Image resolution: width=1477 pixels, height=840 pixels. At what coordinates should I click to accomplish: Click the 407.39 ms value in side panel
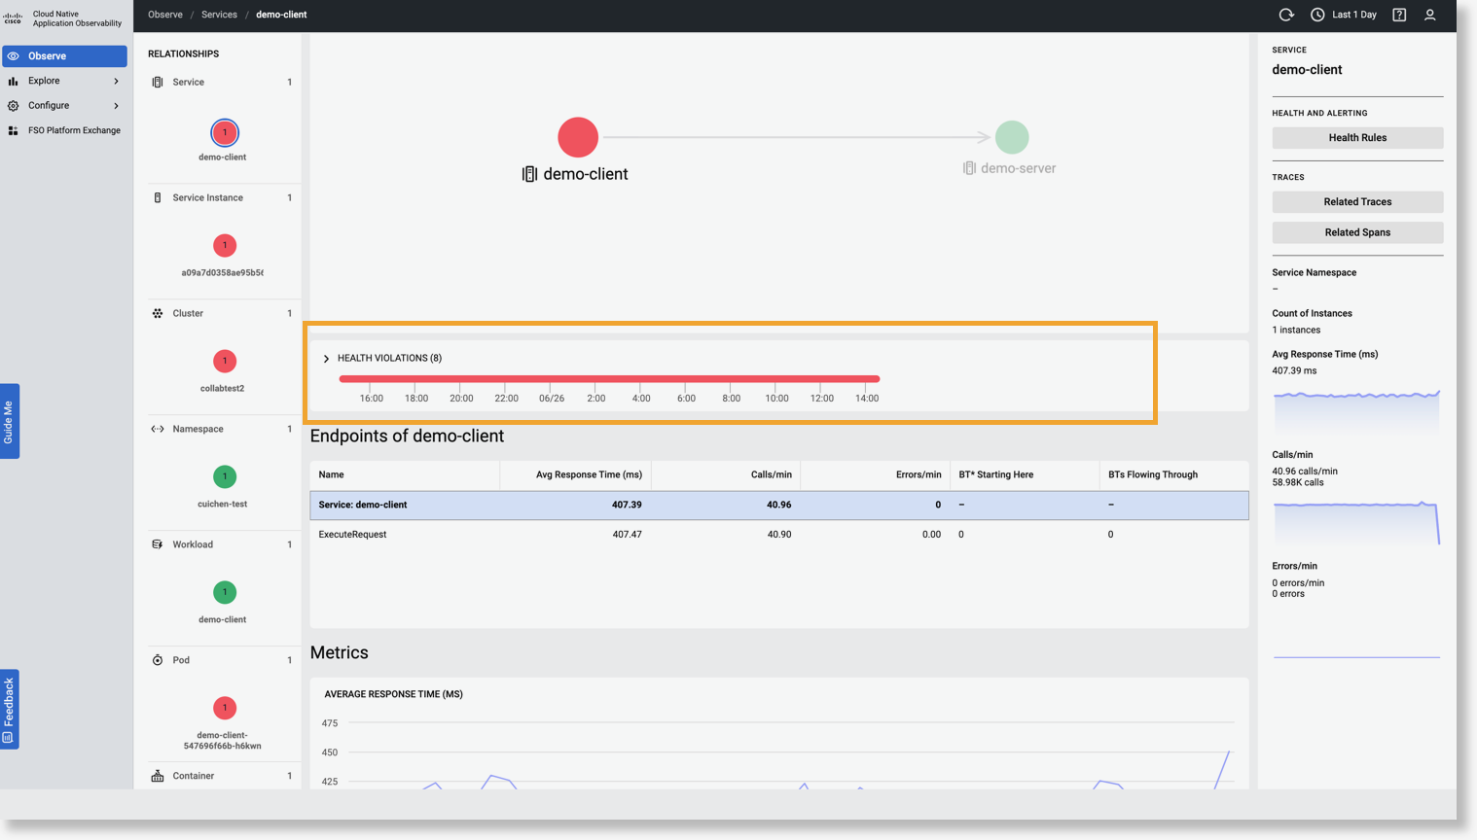pyautogui.click(x=1294, y=371)
